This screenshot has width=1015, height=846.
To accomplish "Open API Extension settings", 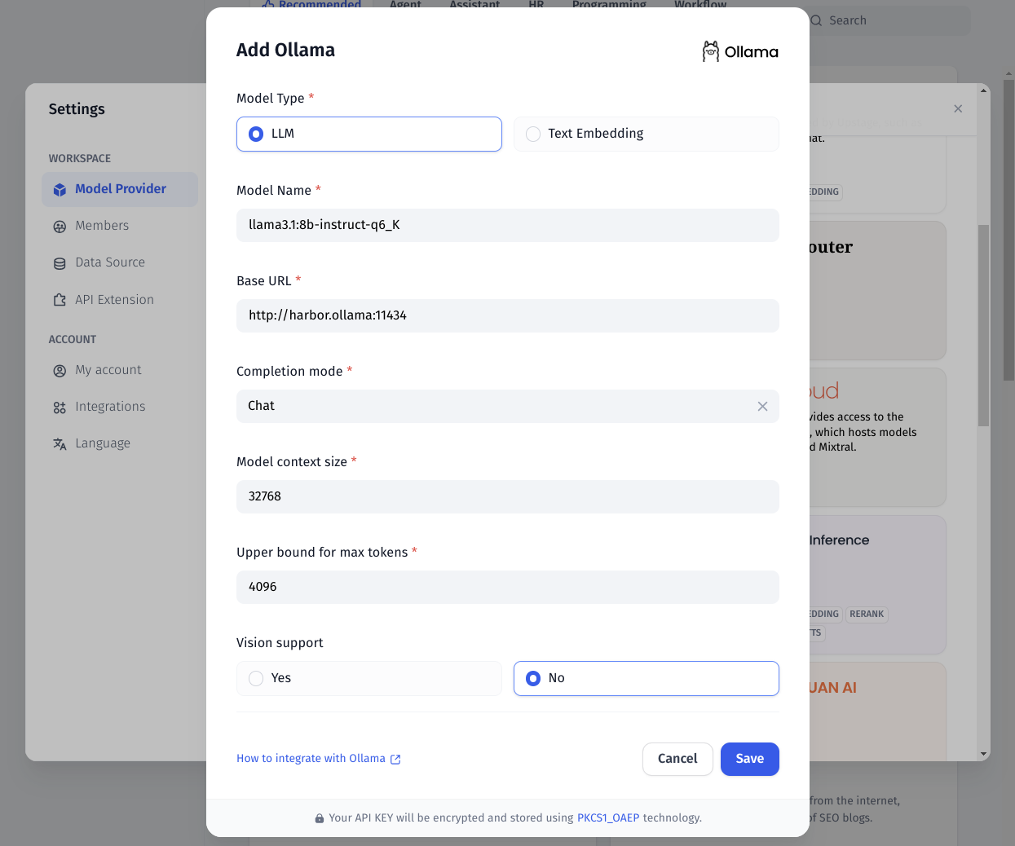I will [x=120, y=300].
